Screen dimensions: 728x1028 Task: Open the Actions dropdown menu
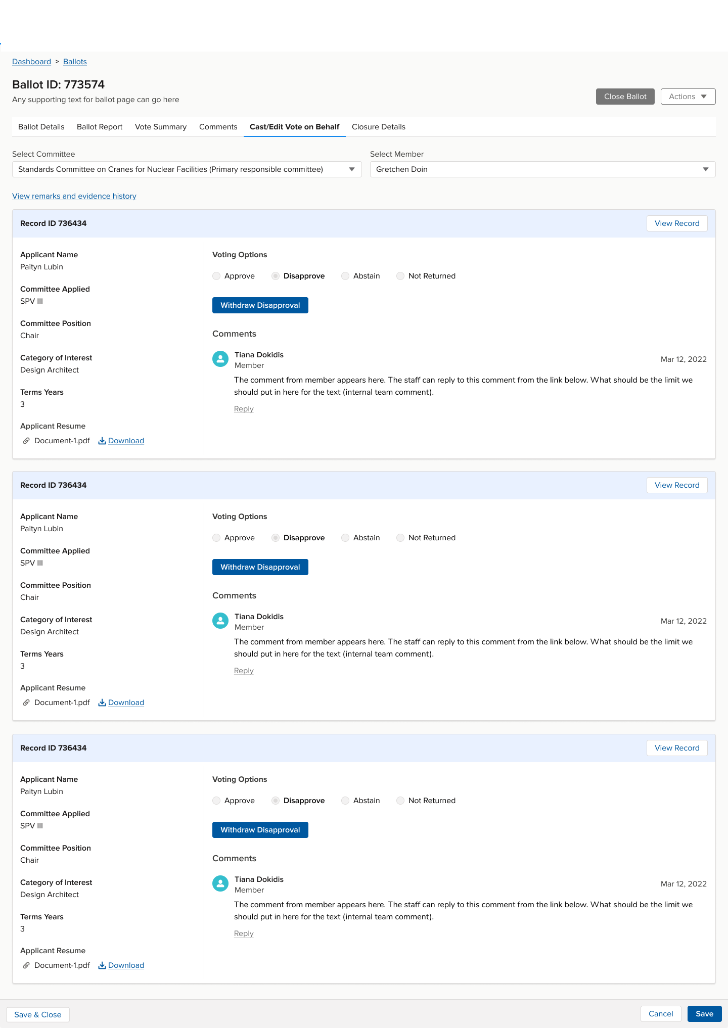[688, 97]
